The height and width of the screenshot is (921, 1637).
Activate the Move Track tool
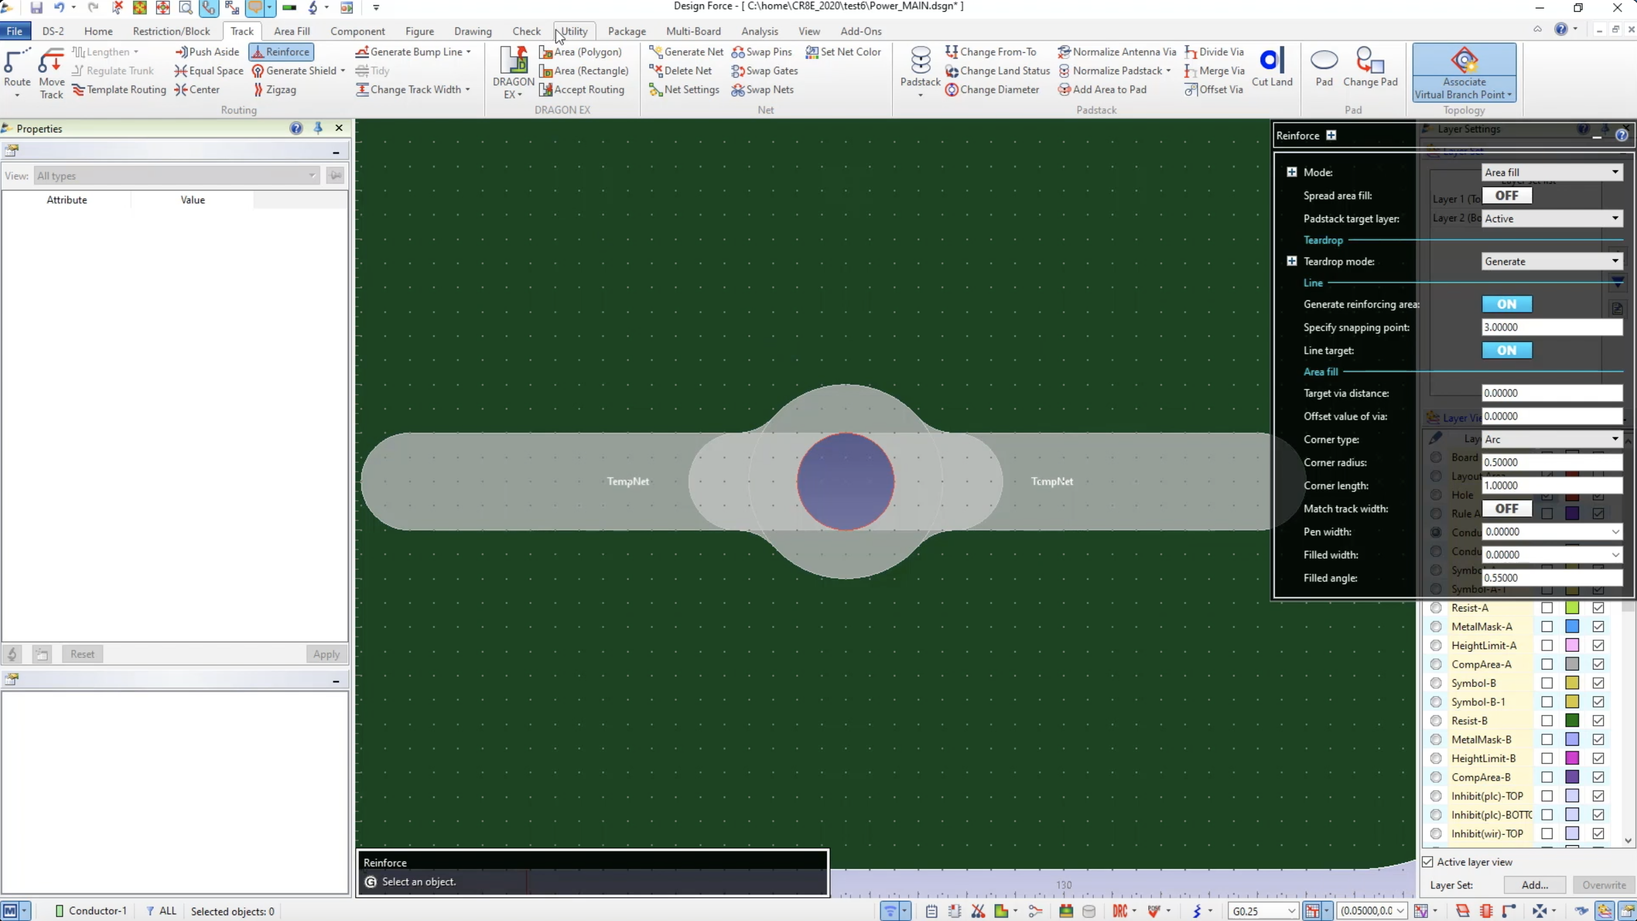click(x=51, y=73)
